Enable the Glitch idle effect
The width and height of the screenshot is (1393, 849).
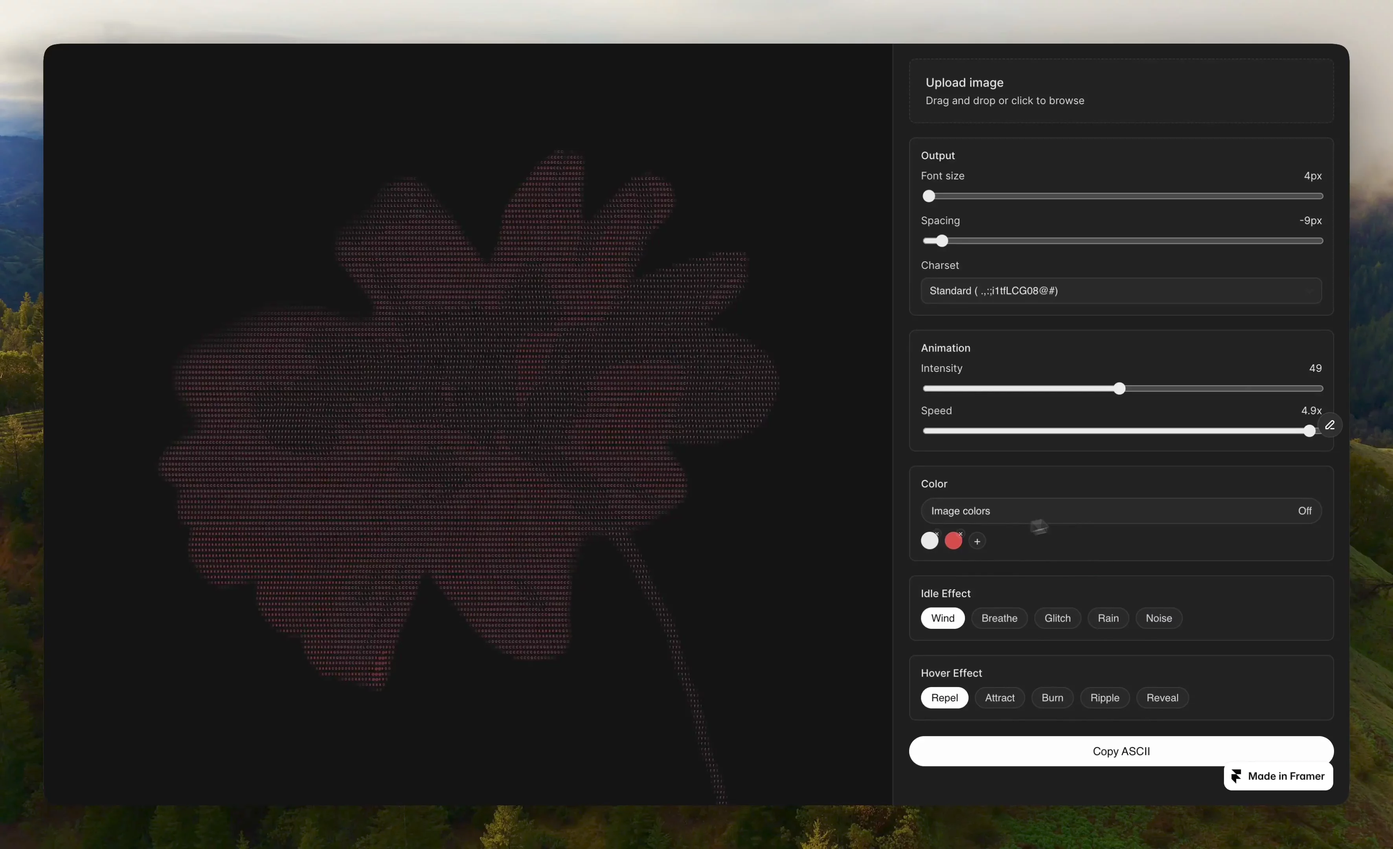tap(1057, 618)
